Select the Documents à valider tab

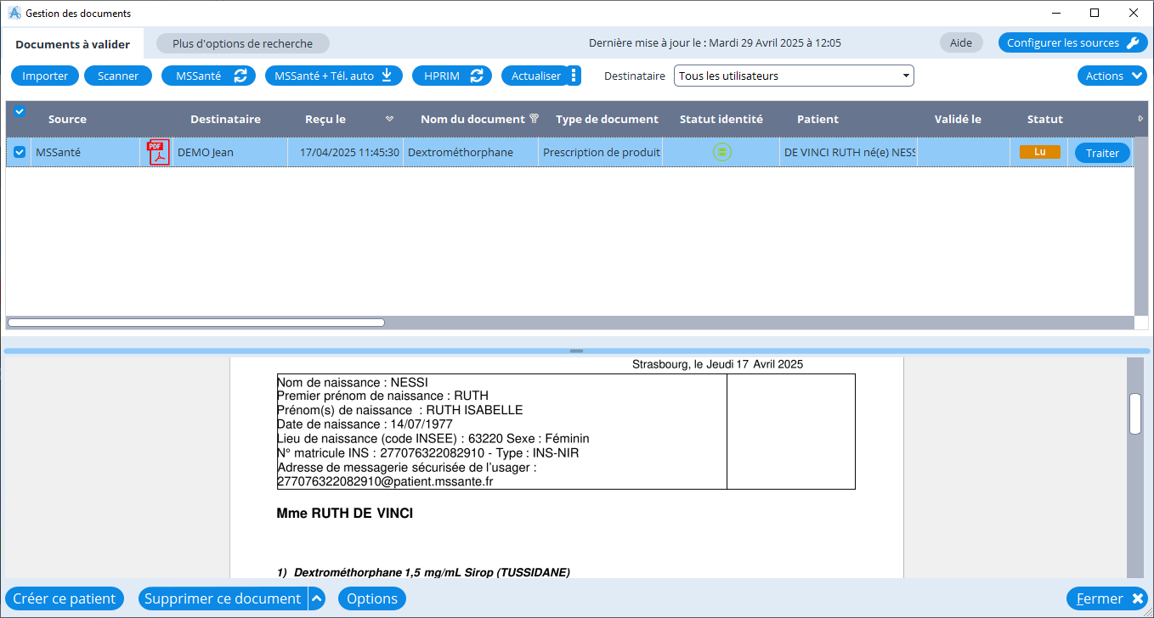click(72, 44)
